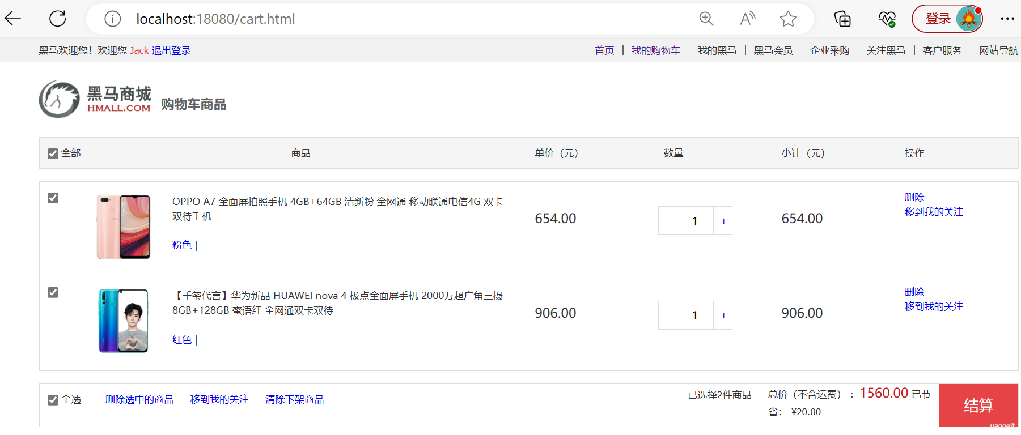This screenshot has width=1021, height=435.
Task: Click the red 结算 checkout button
Action: pos(978,405)
